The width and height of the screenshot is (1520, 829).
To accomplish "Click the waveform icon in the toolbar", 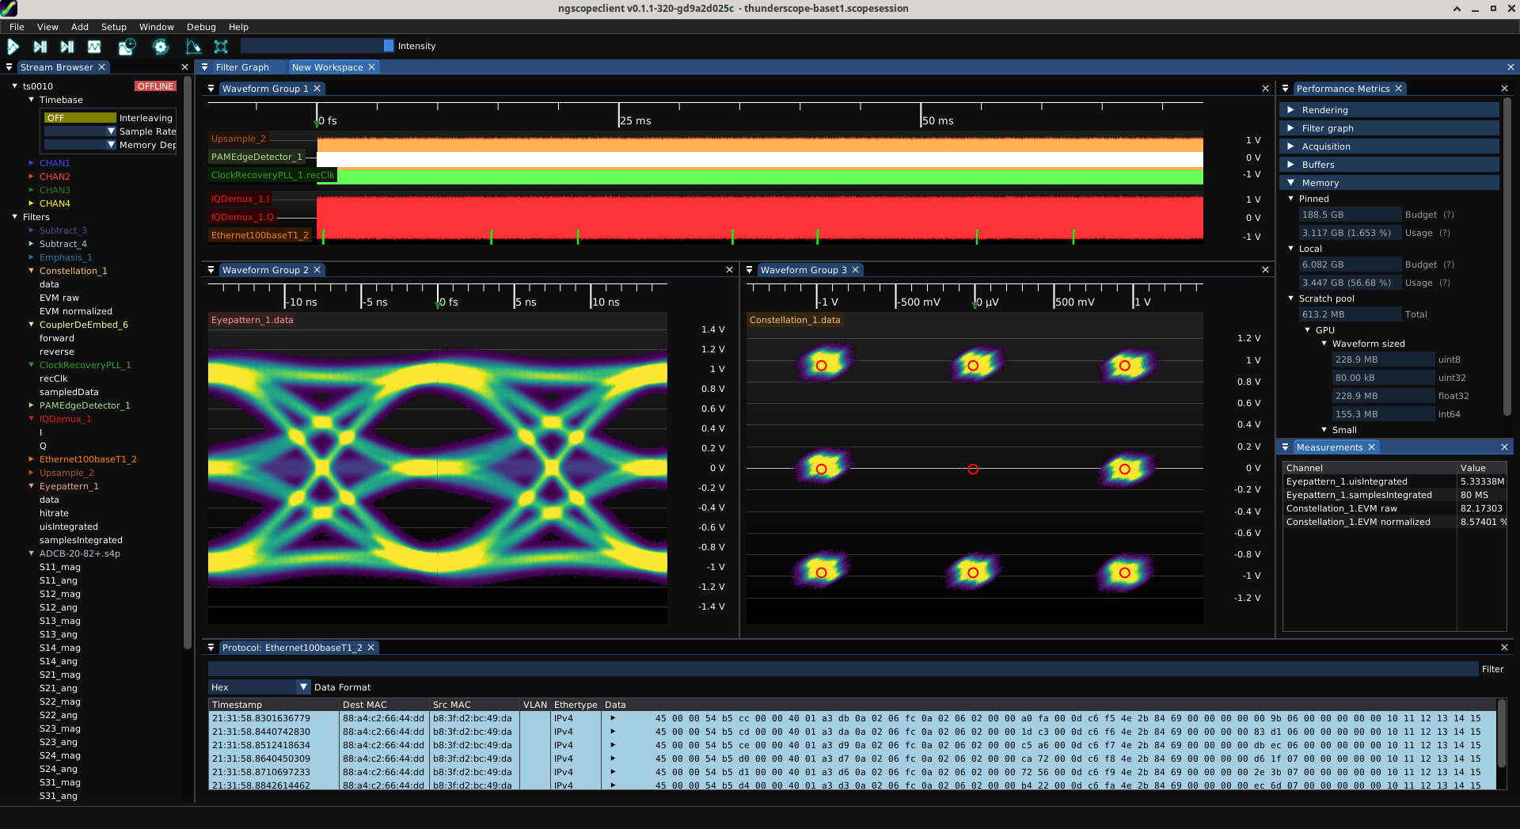I will [94, 47].
